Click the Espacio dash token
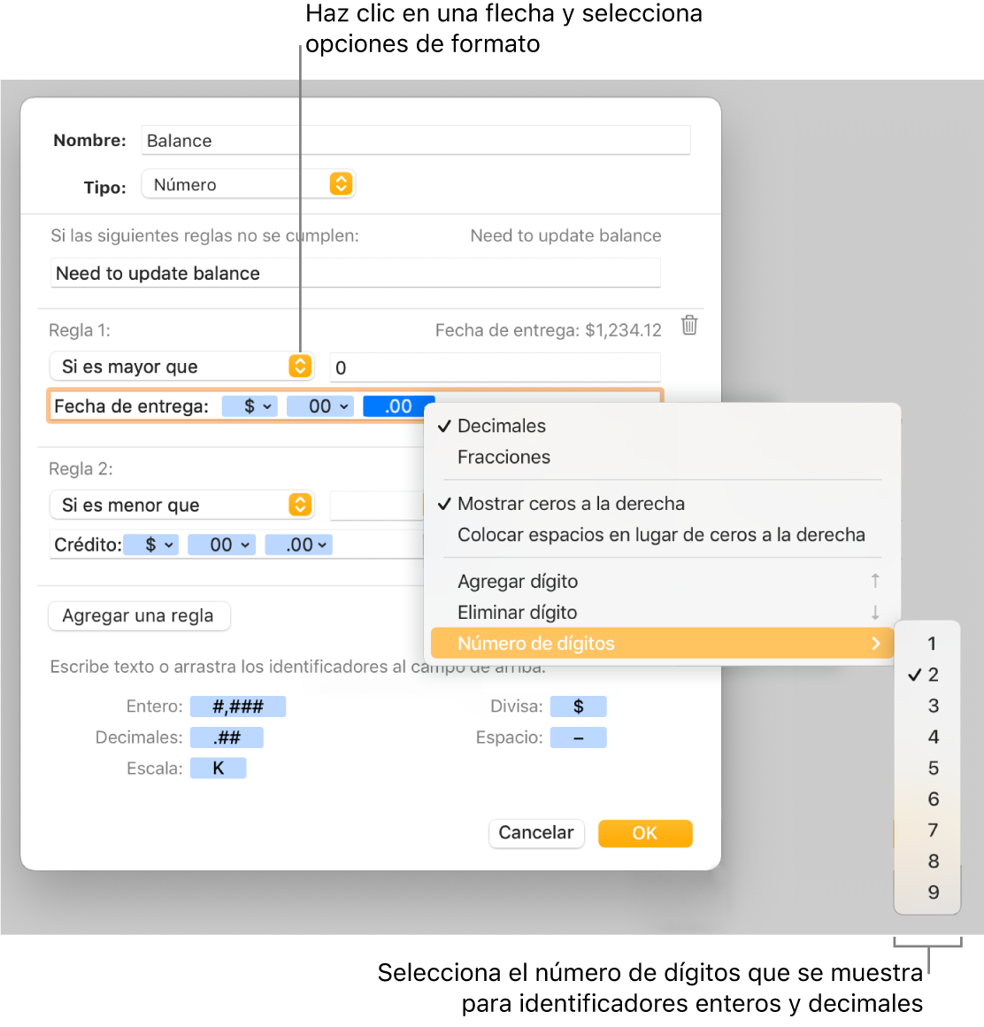The width and height of the screenshot is (984, 1027). (x=578, y=737)
